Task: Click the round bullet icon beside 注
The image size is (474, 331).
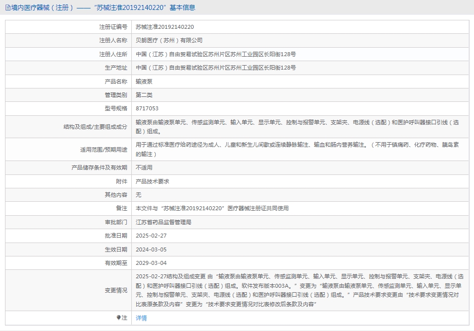Action: pyautogui.click(x=118, y=317)
